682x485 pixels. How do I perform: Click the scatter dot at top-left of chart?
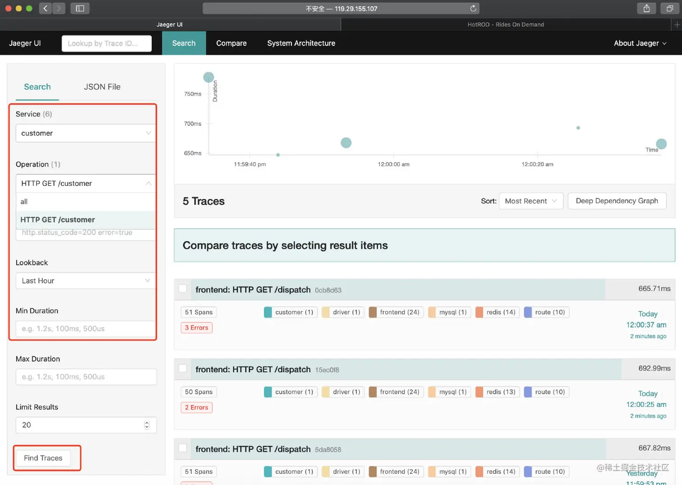tap(208, 77)
